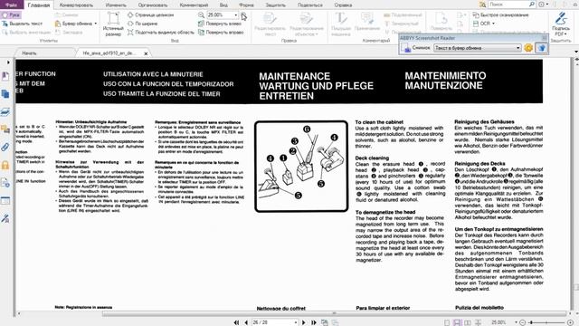This screenshot has width=579, height=326.
Task: Select the Hand (Рука) tool
Action: coord(11,15)
